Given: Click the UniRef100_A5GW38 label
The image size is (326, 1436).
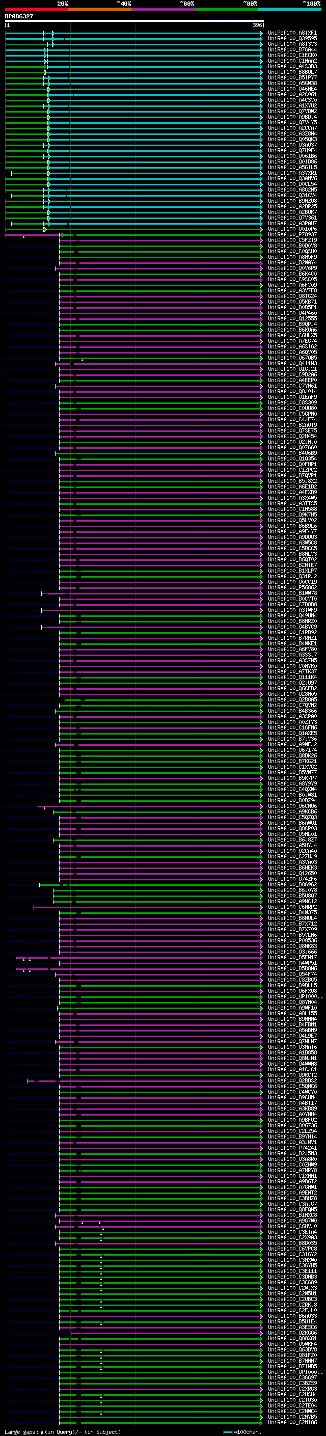Looking at the screenshot, I should (292, 83).
